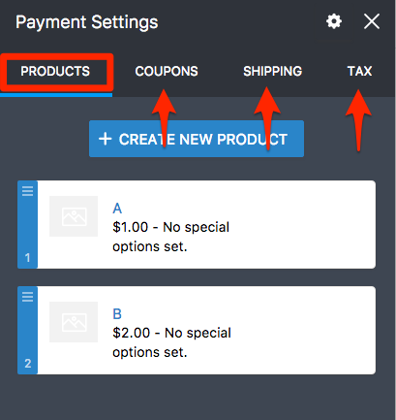Image resolution: width=396 pixels, height=420 pixels.
Task: Go to the Shipping tab
Action: tap(273, 72)
